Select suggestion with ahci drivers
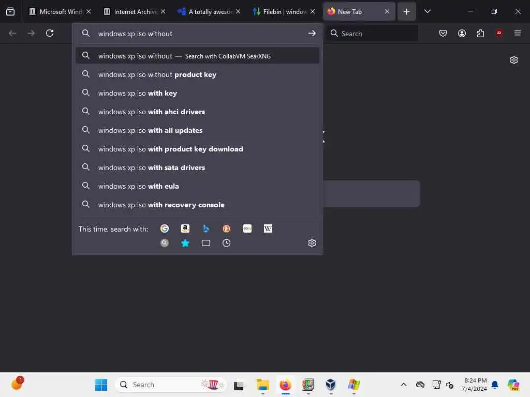 click(197, 112)
